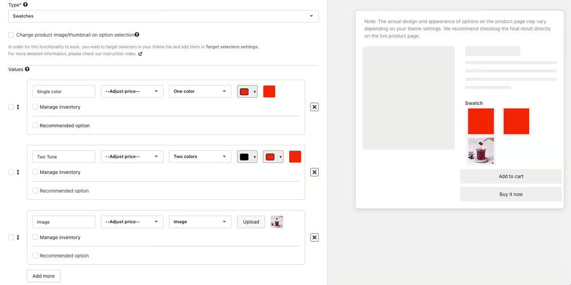Open the Two colors swatch type dropdown
The image size is (571, 285).
(x=200, y=156)
